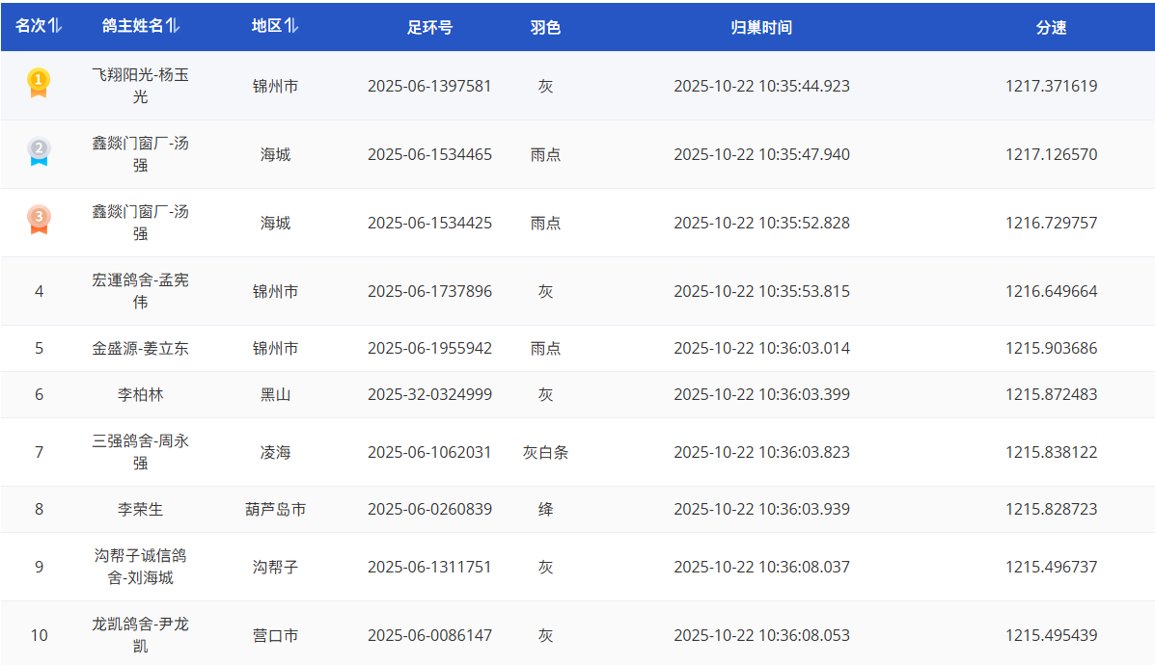Select 葫芦岛市 region cell
The image size is (1155, 665).
[275, 509]
